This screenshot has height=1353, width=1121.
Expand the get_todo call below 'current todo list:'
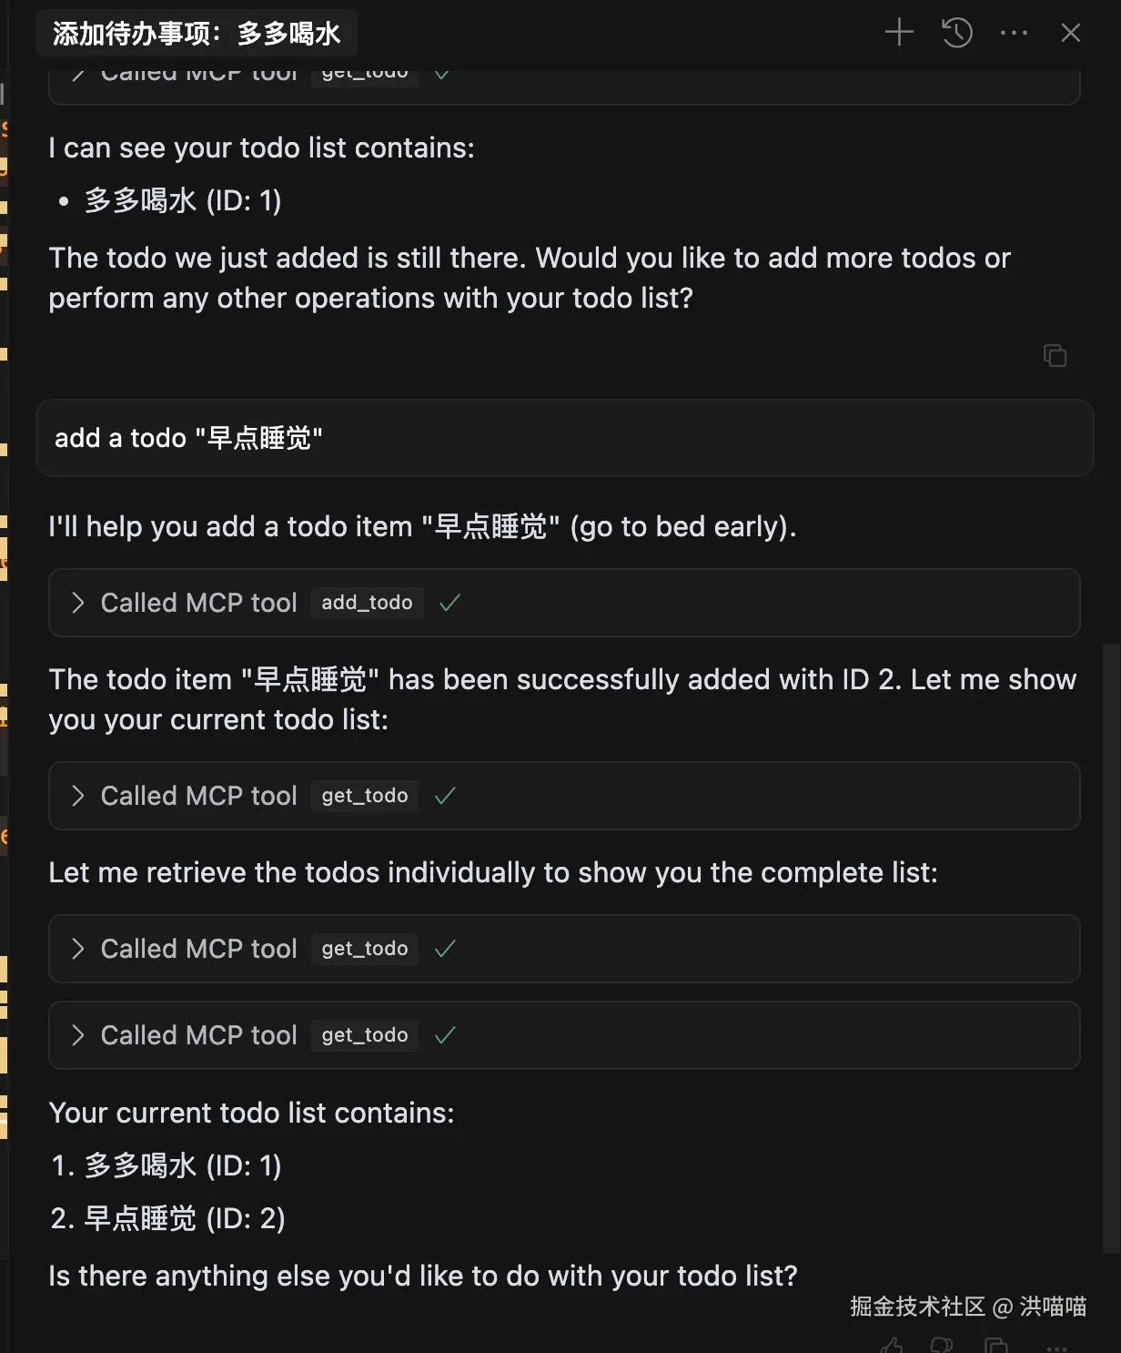click(78, 796)
